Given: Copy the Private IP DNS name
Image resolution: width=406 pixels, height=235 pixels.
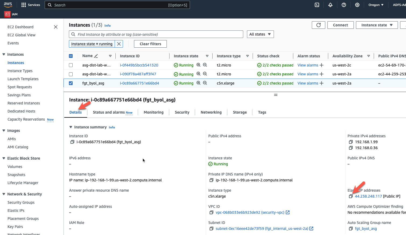Looking at the screenshot, I should [211, 180].
